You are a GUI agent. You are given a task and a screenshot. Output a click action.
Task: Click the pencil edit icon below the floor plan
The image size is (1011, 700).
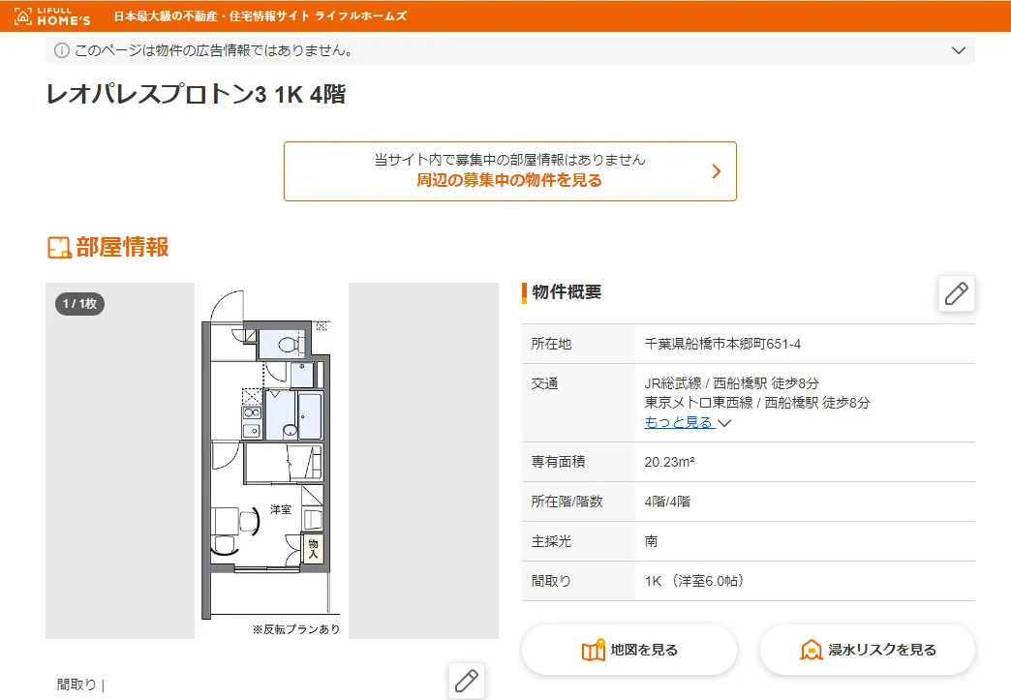[x=466, y=681]
